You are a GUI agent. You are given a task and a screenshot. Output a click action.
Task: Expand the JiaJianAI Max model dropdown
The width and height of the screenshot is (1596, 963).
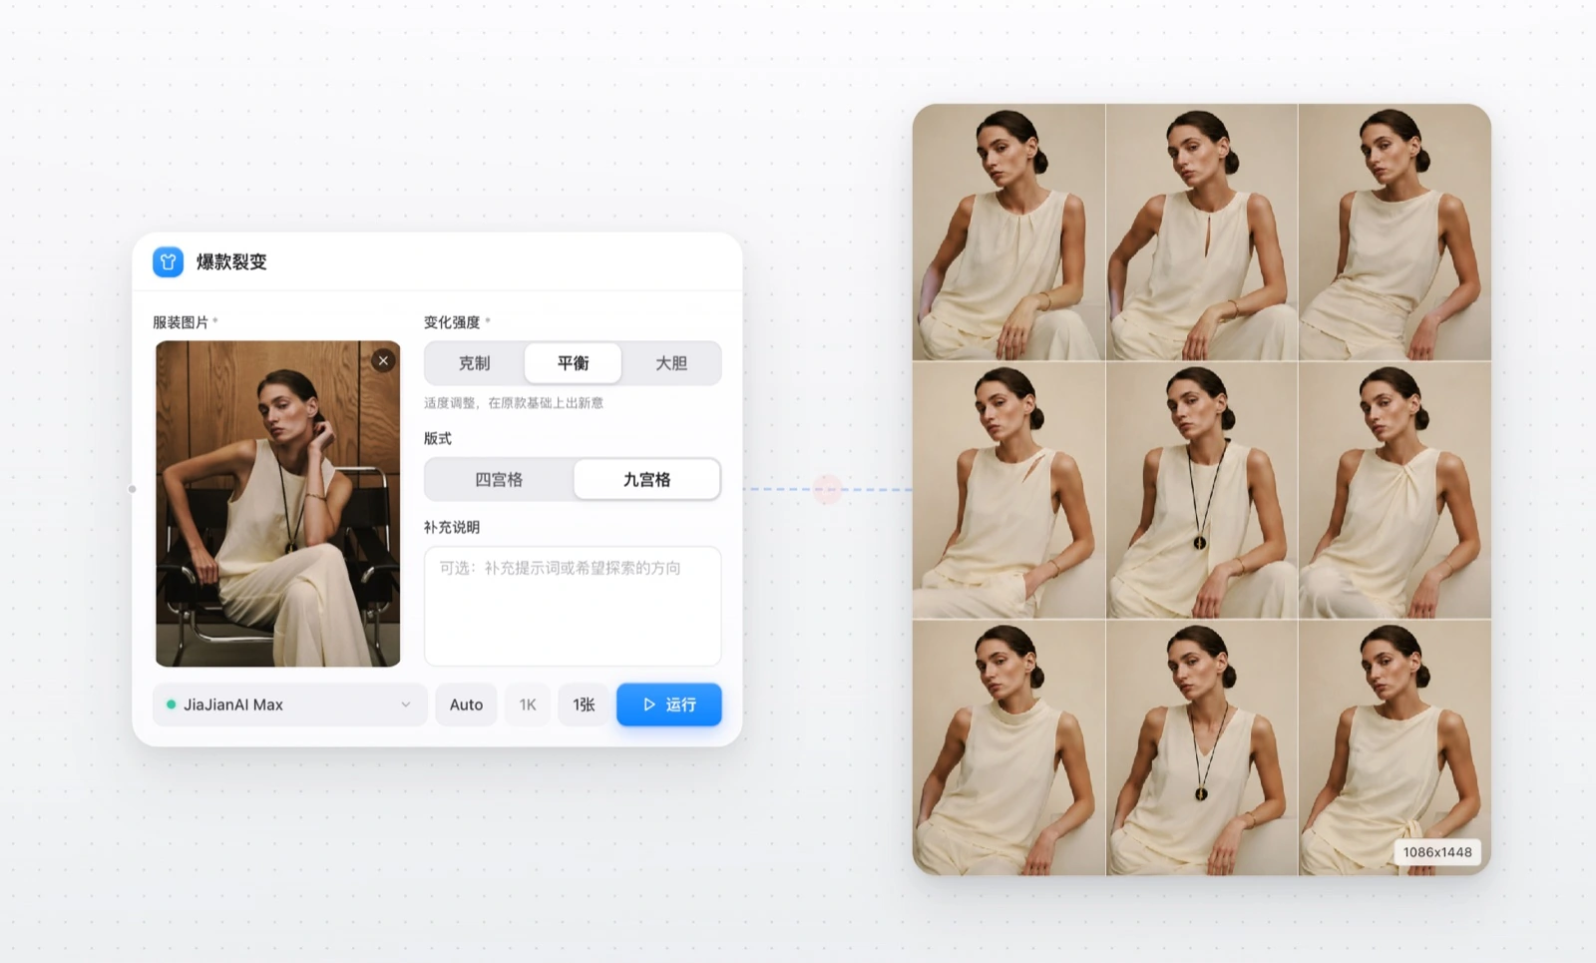point(290,705)
